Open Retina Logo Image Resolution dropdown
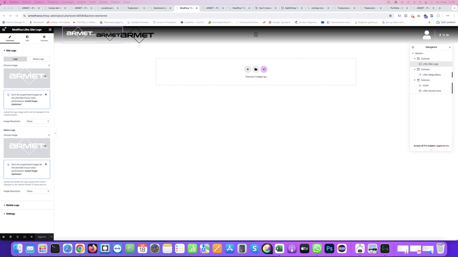458x257 pixels. pos(38,191)
